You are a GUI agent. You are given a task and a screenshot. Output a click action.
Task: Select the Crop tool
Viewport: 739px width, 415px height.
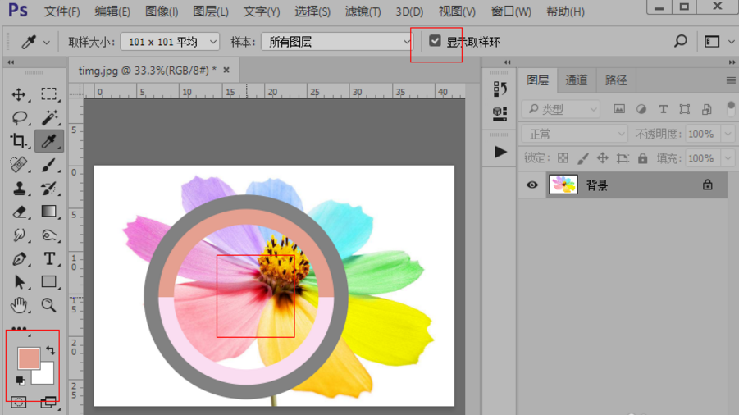[x=19, y=141]
